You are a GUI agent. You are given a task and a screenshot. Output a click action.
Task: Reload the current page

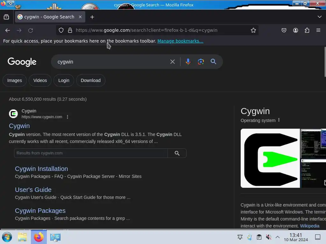pyautogui.click(x=31, y=30)
